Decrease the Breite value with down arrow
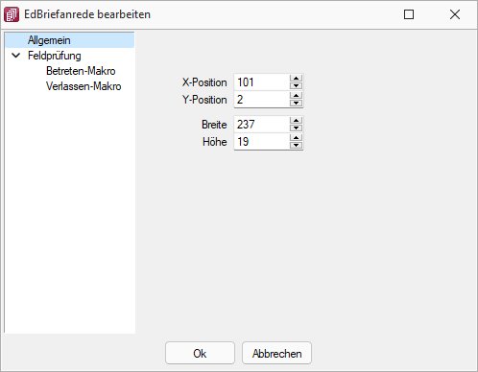This screenshot has width=478, height=372. [x=296, y=128]
